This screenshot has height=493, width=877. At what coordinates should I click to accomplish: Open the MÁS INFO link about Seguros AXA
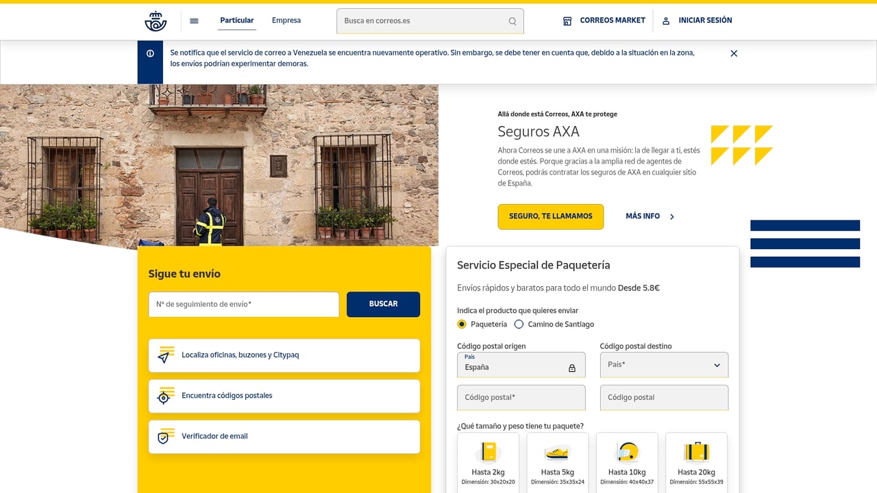click(642, 216)
